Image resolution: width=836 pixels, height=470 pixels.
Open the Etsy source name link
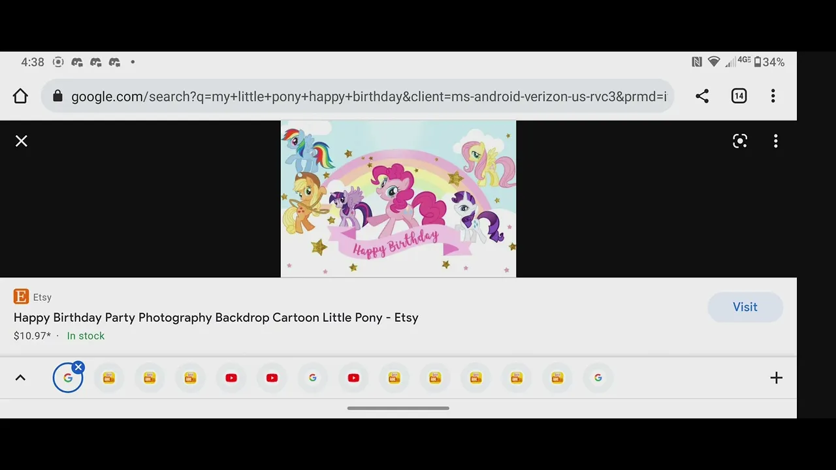(42, 297)
